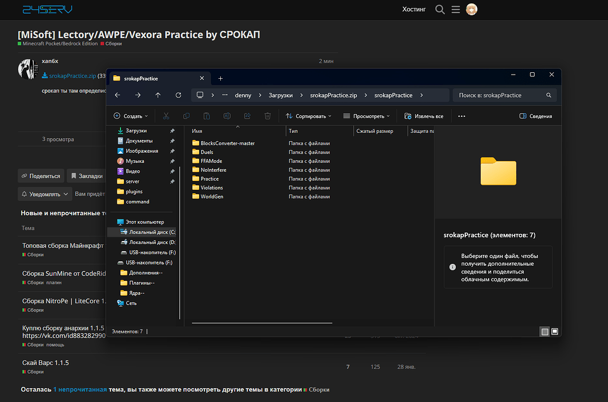The image size is (608, 402).
Task: Open the site search magnifier icon
Action: 439,9
